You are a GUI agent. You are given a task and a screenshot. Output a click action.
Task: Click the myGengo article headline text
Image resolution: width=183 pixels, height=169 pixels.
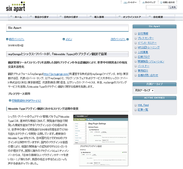point(58,54)
